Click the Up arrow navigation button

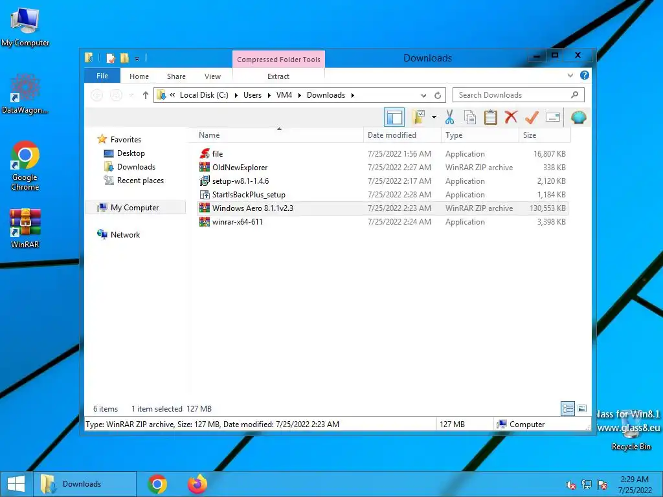pos(146,95)
